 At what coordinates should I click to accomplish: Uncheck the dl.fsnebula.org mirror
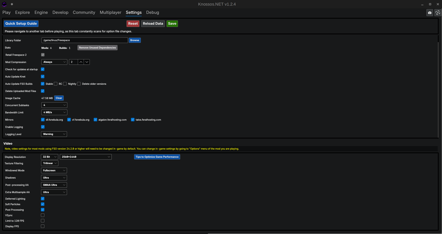(x=43, y=120)
